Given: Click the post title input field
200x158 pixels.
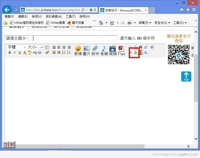Looking at the screenshot, I should pyautogui.click(x=75, y=38).
